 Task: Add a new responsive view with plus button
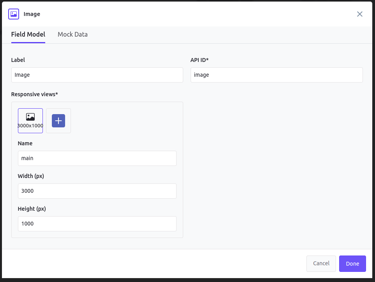coord(58,121)
